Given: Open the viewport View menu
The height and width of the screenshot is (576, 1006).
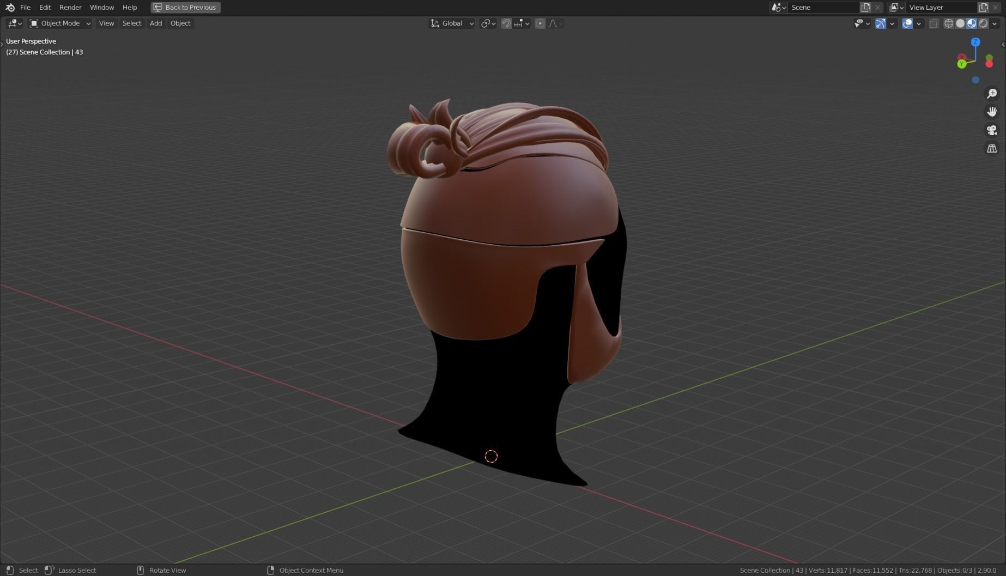Looking at the screenshot, I should [x=106, y=23].
